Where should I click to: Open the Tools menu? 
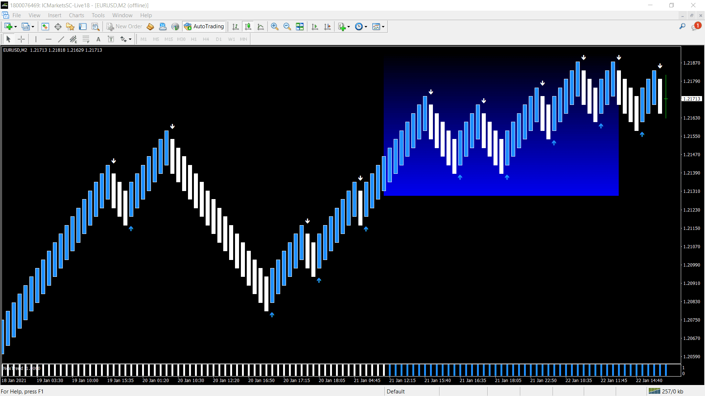(x=98, y=15)
